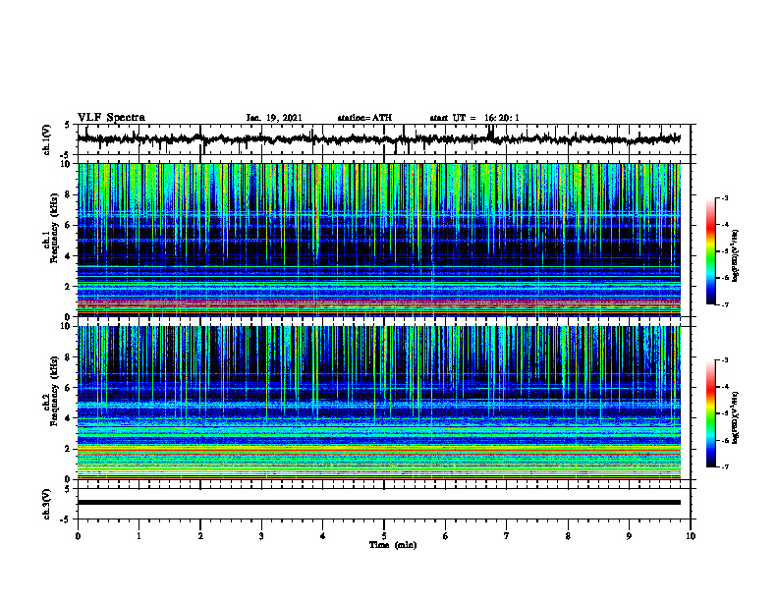The width and height of the screenshot is (778, 601).
Task: Click the time axis tick label "8"
Action: [568, 536]
